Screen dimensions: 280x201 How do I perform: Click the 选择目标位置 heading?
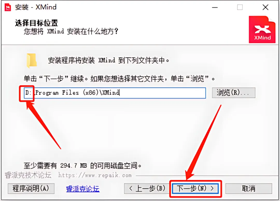[x=37, y=23]
